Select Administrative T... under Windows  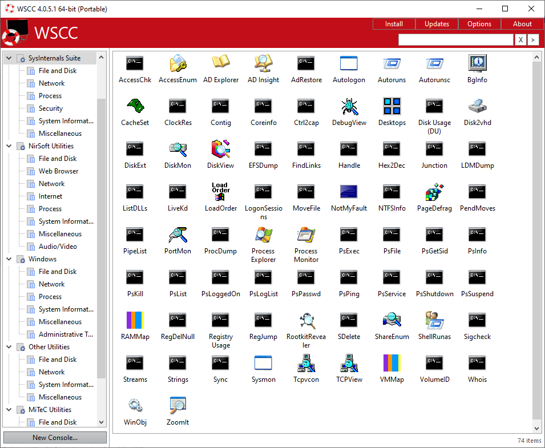(66, 334)
